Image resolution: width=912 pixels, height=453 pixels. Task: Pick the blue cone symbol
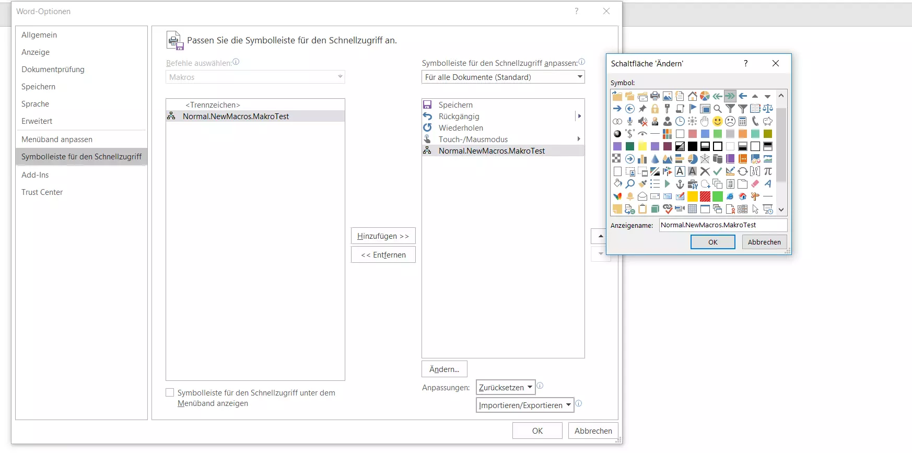tap(655, 159)
